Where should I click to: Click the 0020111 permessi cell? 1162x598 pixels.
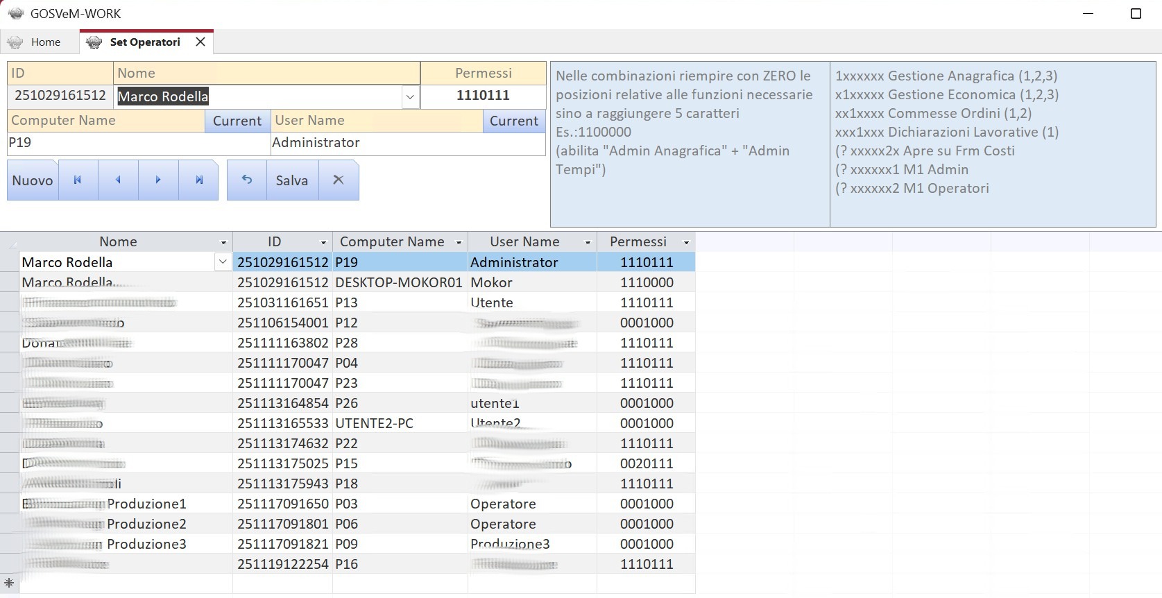(x=646, y=463)
